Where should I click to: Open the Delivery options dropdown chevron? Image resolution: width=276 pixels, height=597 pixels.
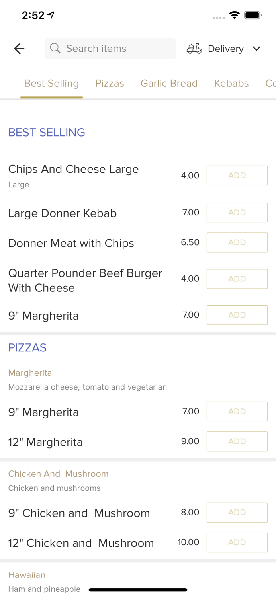click(257, 48)
